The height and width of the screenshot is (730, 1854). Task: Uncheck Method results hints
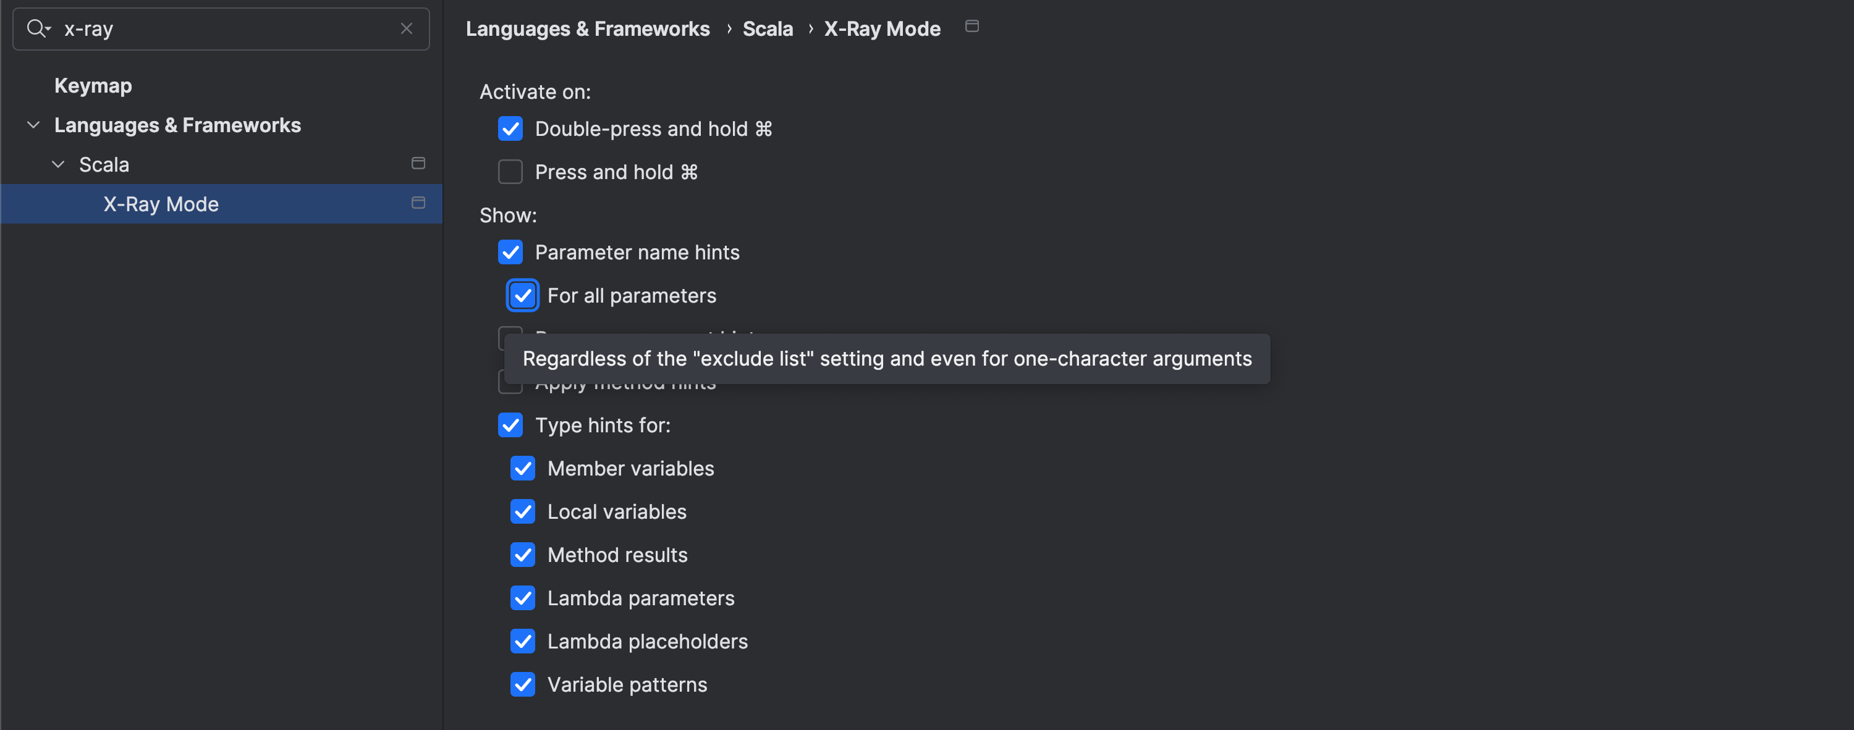[522, 555]
